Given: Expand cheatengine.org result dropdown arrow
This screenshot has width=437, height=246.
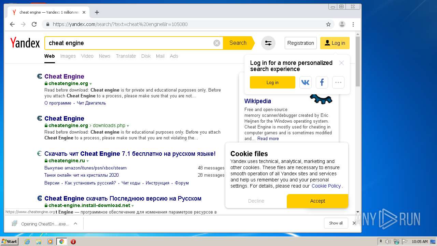Looking at the screenshot, I should pos(90,84).
